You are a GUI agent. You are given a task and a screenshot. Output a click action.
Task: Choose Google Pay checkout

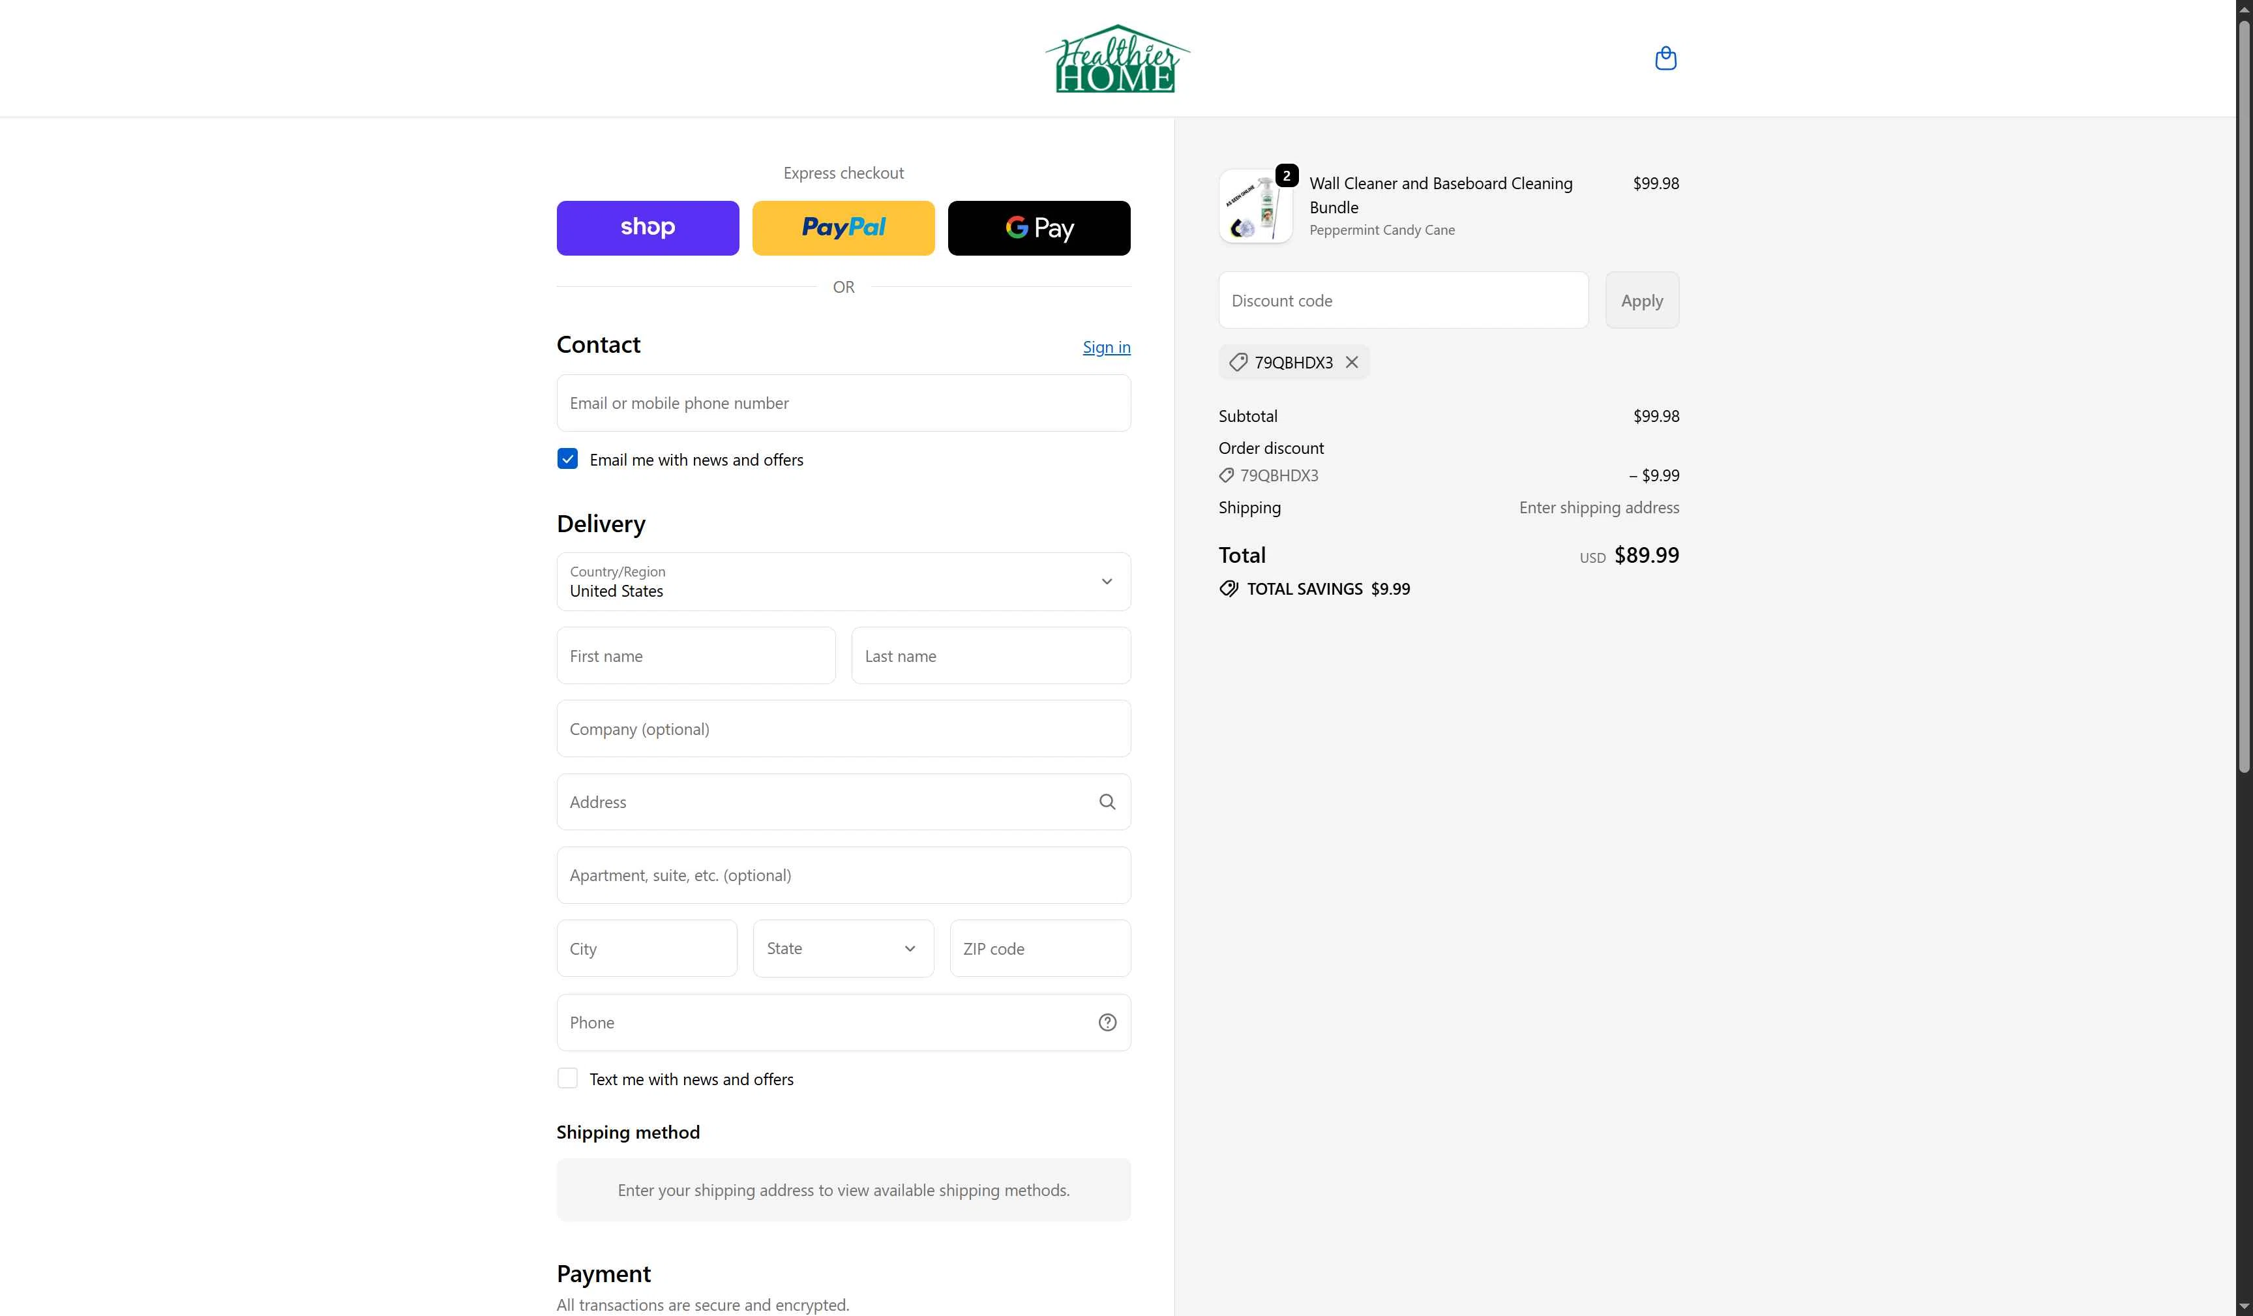click(1038, 227)
